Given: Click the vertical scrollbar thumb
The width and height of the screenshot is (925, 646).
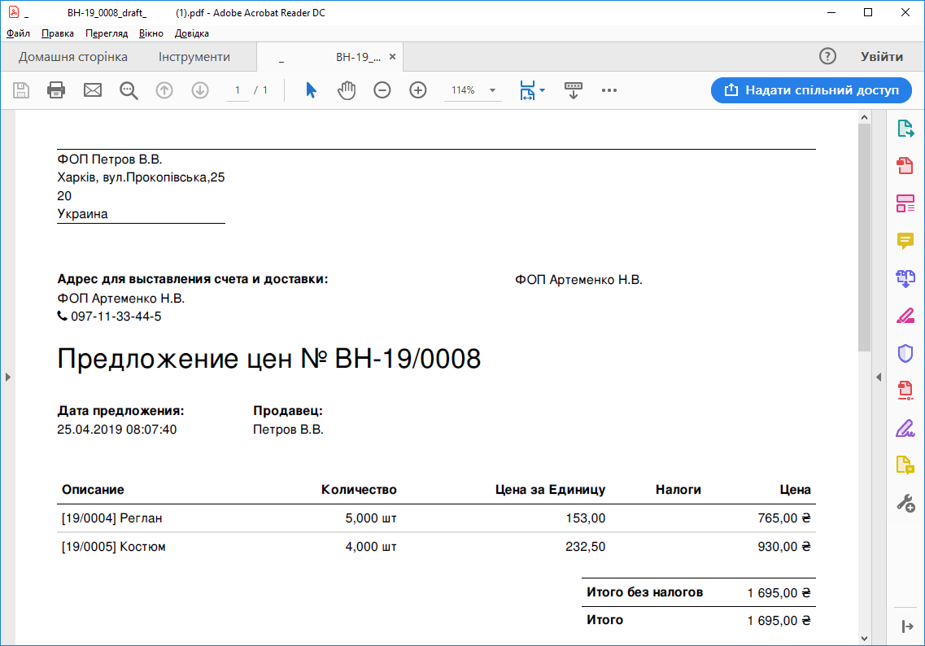Looking at the screenshot, I should (x=864, y=237).
